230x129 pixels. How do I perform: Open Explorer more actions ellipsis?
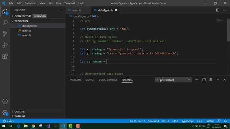click(60, 10)
